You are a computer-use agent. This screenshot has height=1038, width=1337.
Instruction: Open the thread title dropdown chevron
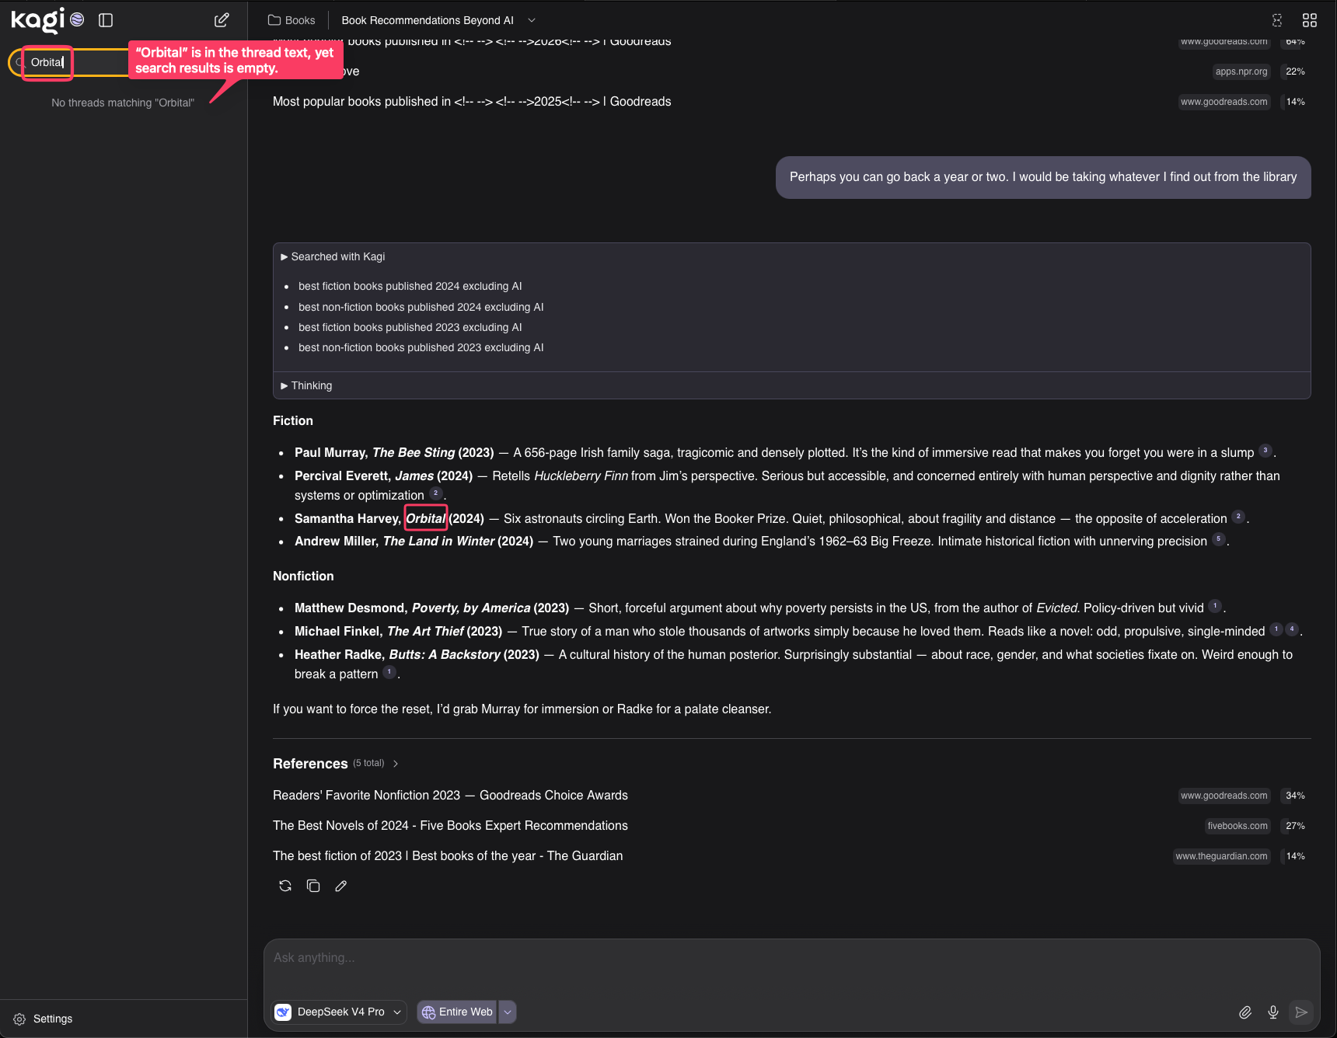tap(532, 20)
